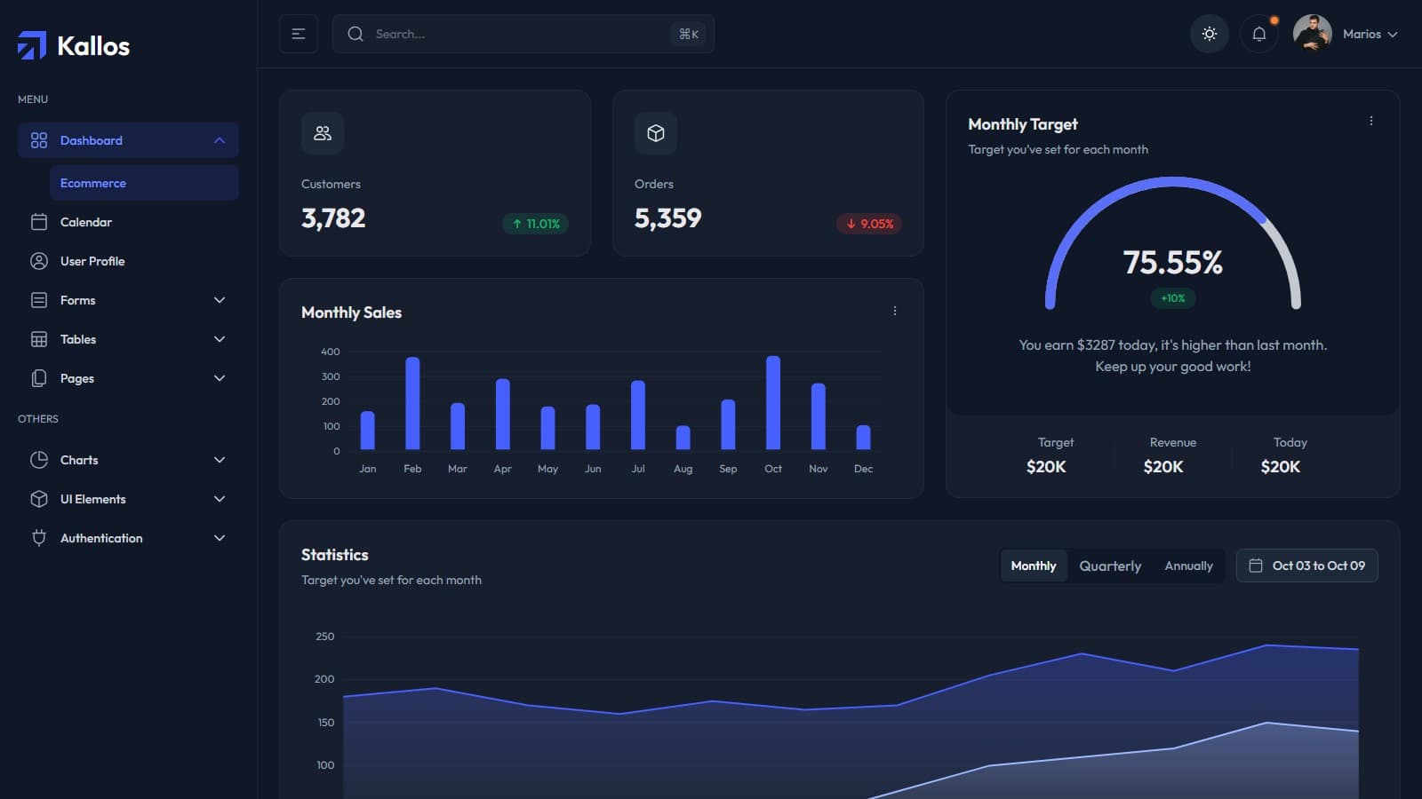
Task: Open the User Profile menu item
Action: pyautogui.click(x=128, y=261)
